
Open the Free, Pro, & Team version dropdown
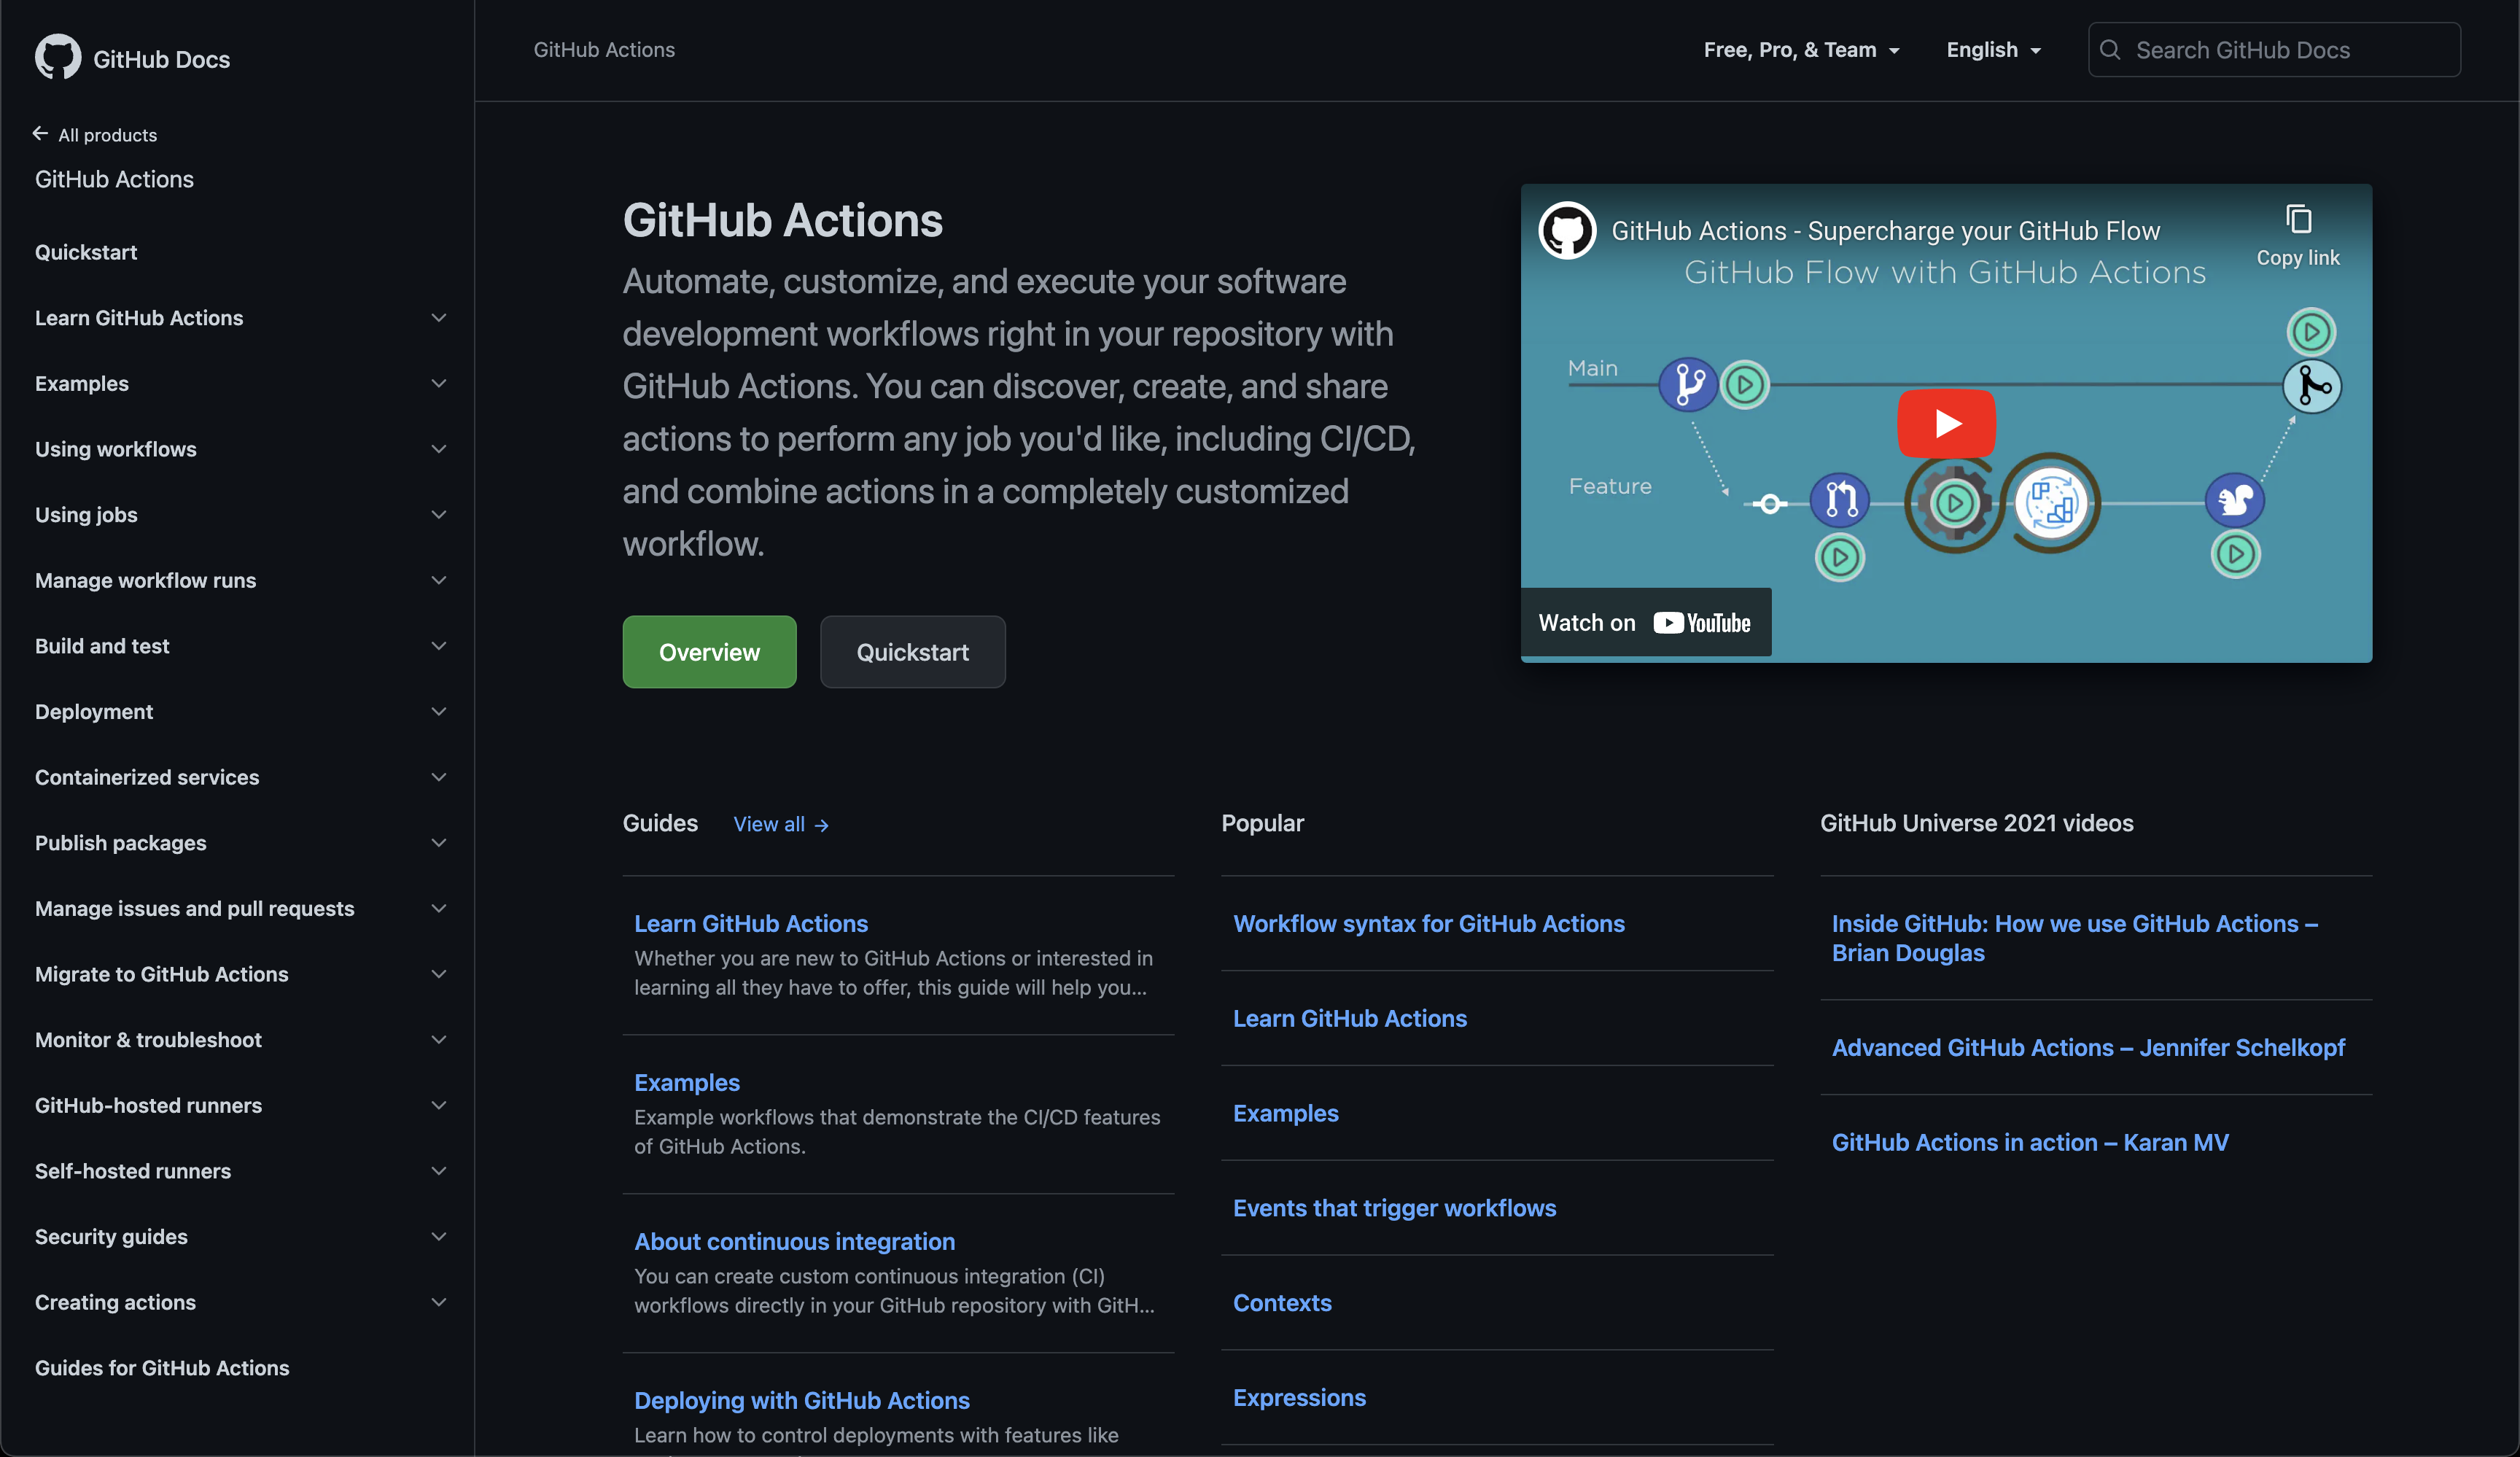[1801, 50]
